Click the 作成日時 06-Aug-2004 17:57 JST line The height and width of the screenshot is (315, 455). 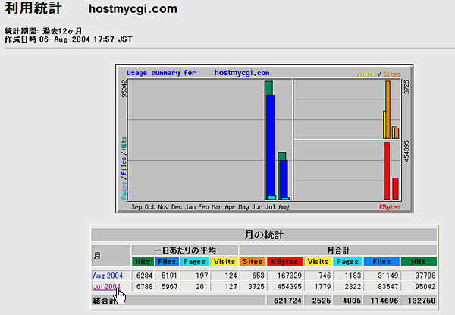point(68,39)
